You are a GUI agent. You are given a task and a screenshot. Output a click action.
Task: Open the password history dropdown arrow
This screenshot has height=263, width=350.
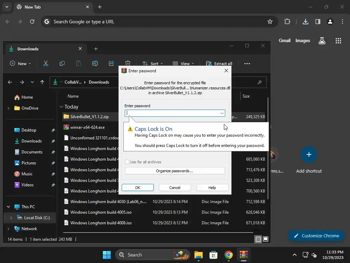coord(222,113)
